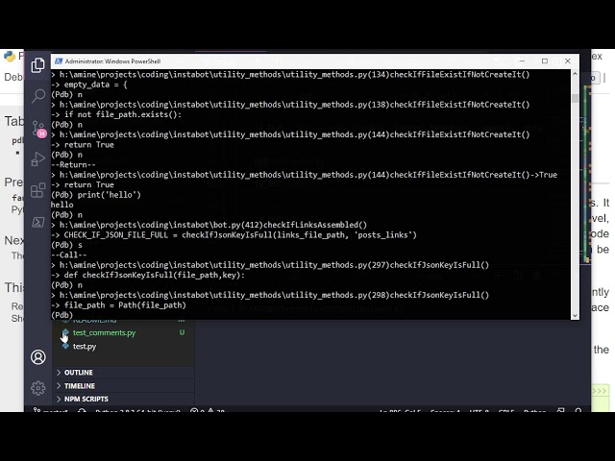615x461 pixels.
Task: Click the '(Pdb) s' command line
Action: pyautogui.click(x=66, y=245)
